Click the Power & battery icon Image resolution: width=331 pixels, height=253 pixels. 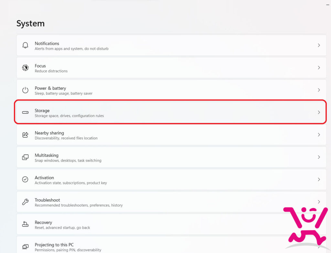click(25, 90)
